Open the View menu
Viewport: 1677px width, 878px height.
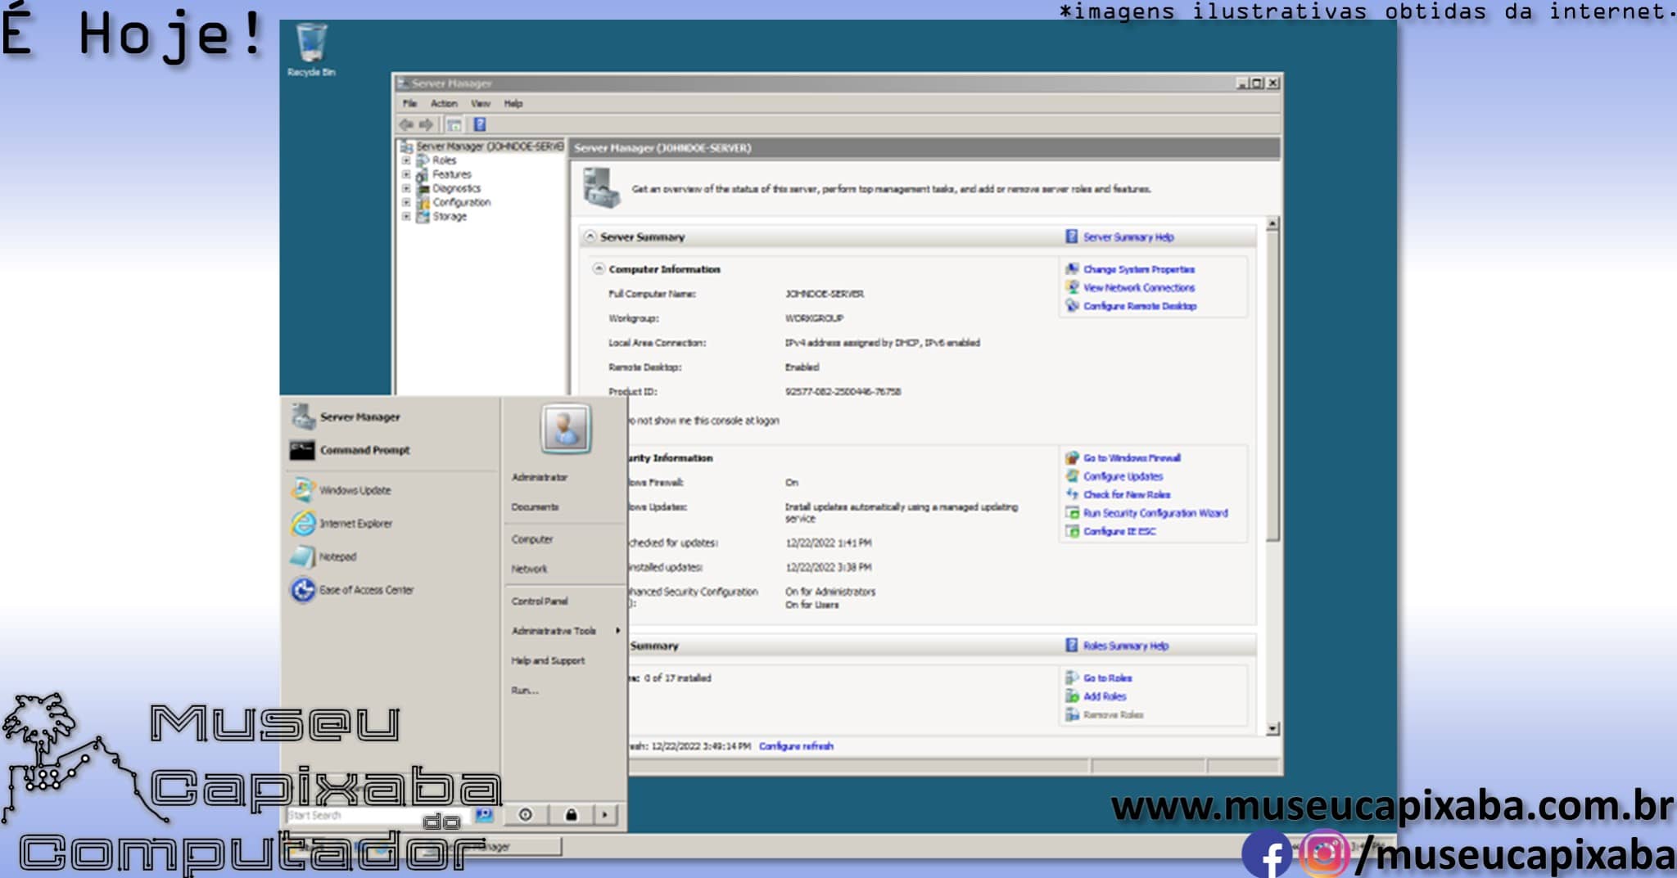coord(480,103)
